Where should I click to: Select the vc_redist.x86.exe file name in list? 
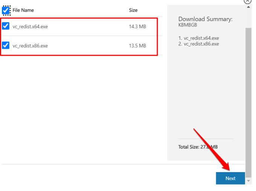click(30, 46)
